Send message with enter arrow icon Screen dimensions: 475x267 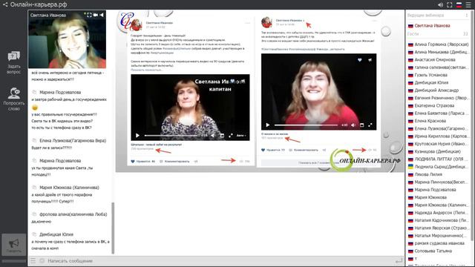[x=399, y=260]
